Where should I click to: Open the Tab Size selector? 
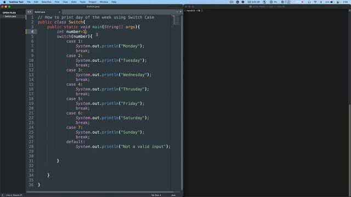156,195
